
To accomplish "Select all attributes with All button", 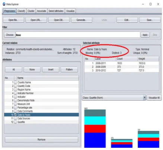I will (x=13, y=69).
